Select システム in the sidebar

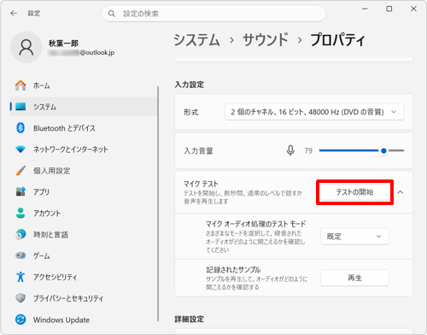click(83, 107)
